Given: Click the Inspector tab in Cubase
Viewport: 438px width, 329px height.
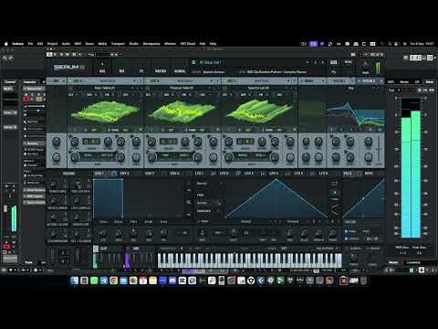Looking at the screenshot, I should (x=30, y=82).
